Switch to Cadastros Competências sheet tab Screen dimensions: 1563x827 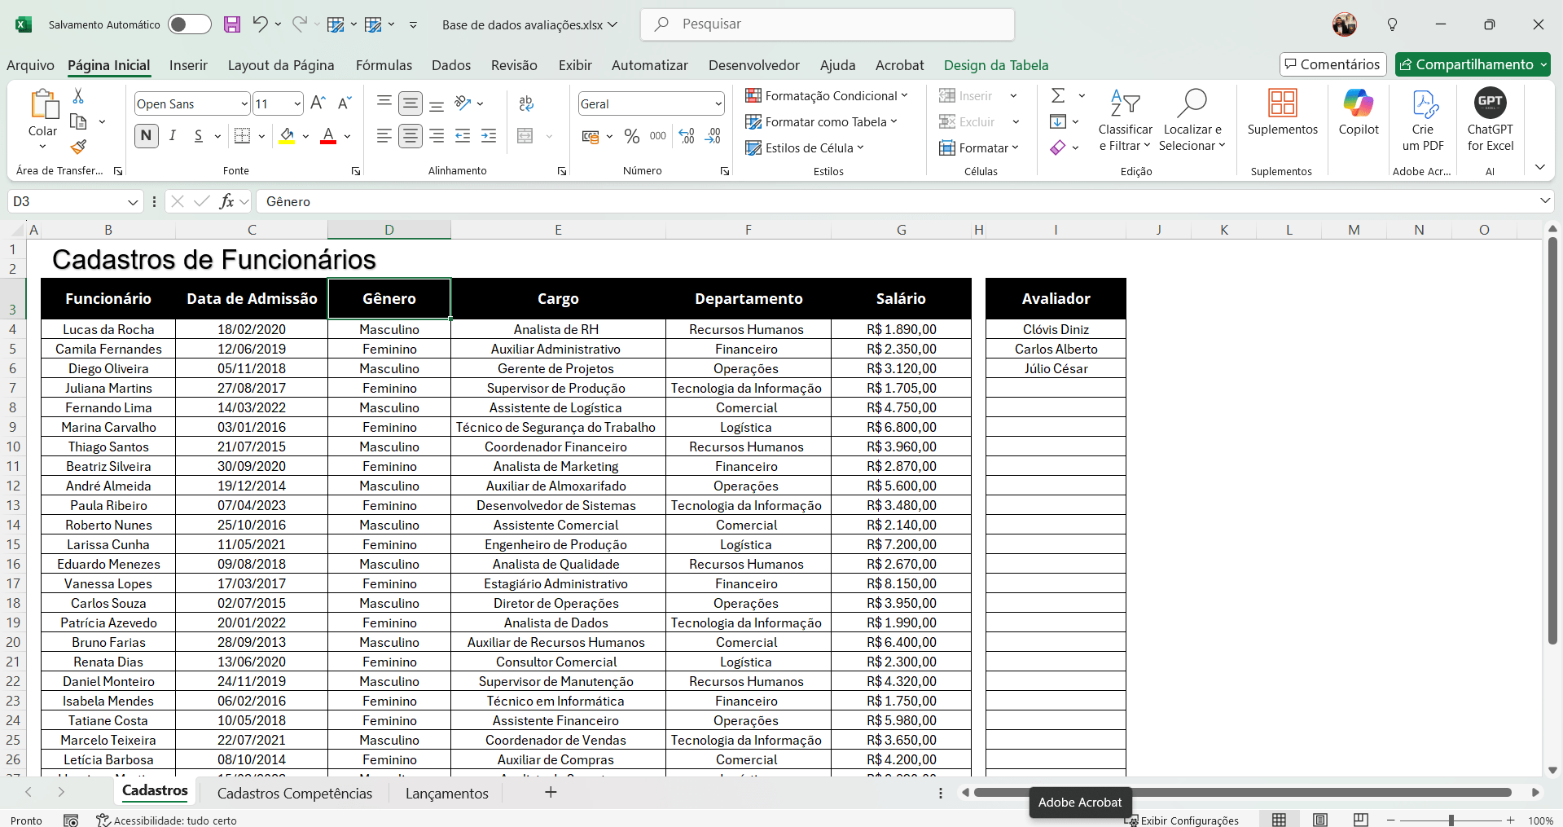point(294,794)
